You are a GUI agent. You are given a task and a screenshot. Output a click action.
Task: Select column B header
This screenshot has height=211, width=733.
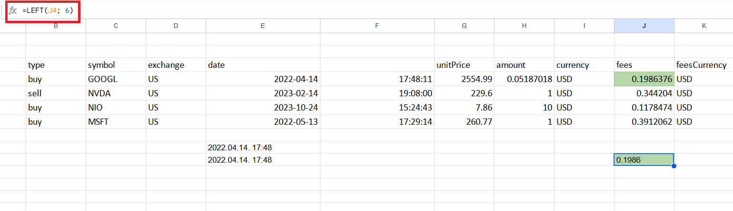(56, 26)
